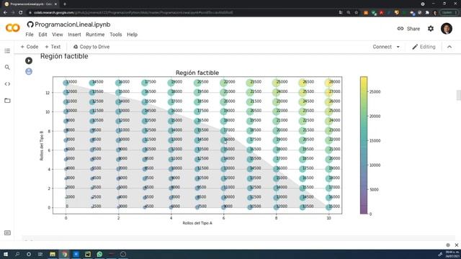The height and width of the screenshot is (259, 461).
Task: Click Chrome icon in the taskbar
Action: click(64, 254)
